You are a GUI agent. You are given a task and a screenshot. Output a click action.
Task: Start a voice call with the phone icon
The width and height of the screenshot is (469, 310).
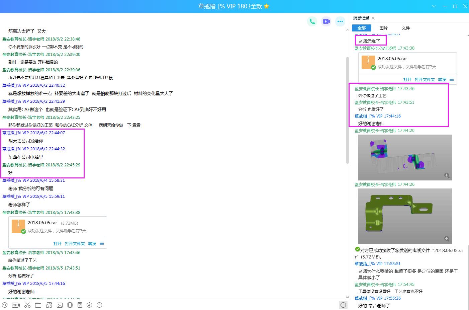point(312,21)
